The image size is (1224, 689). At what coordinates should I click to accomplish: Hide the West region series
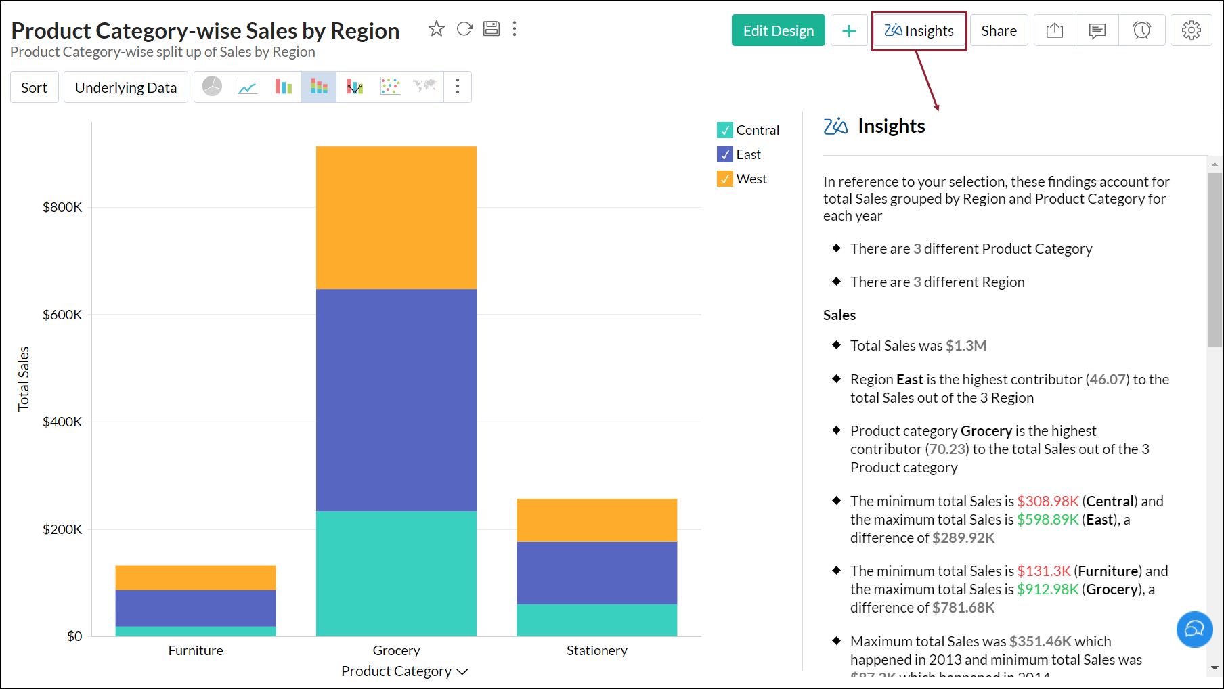point(725,179)
